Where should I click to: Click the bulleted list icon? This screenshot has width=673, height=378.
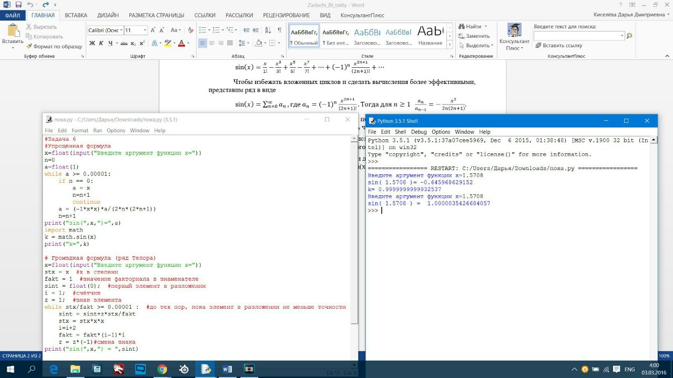tap(202, 30)
